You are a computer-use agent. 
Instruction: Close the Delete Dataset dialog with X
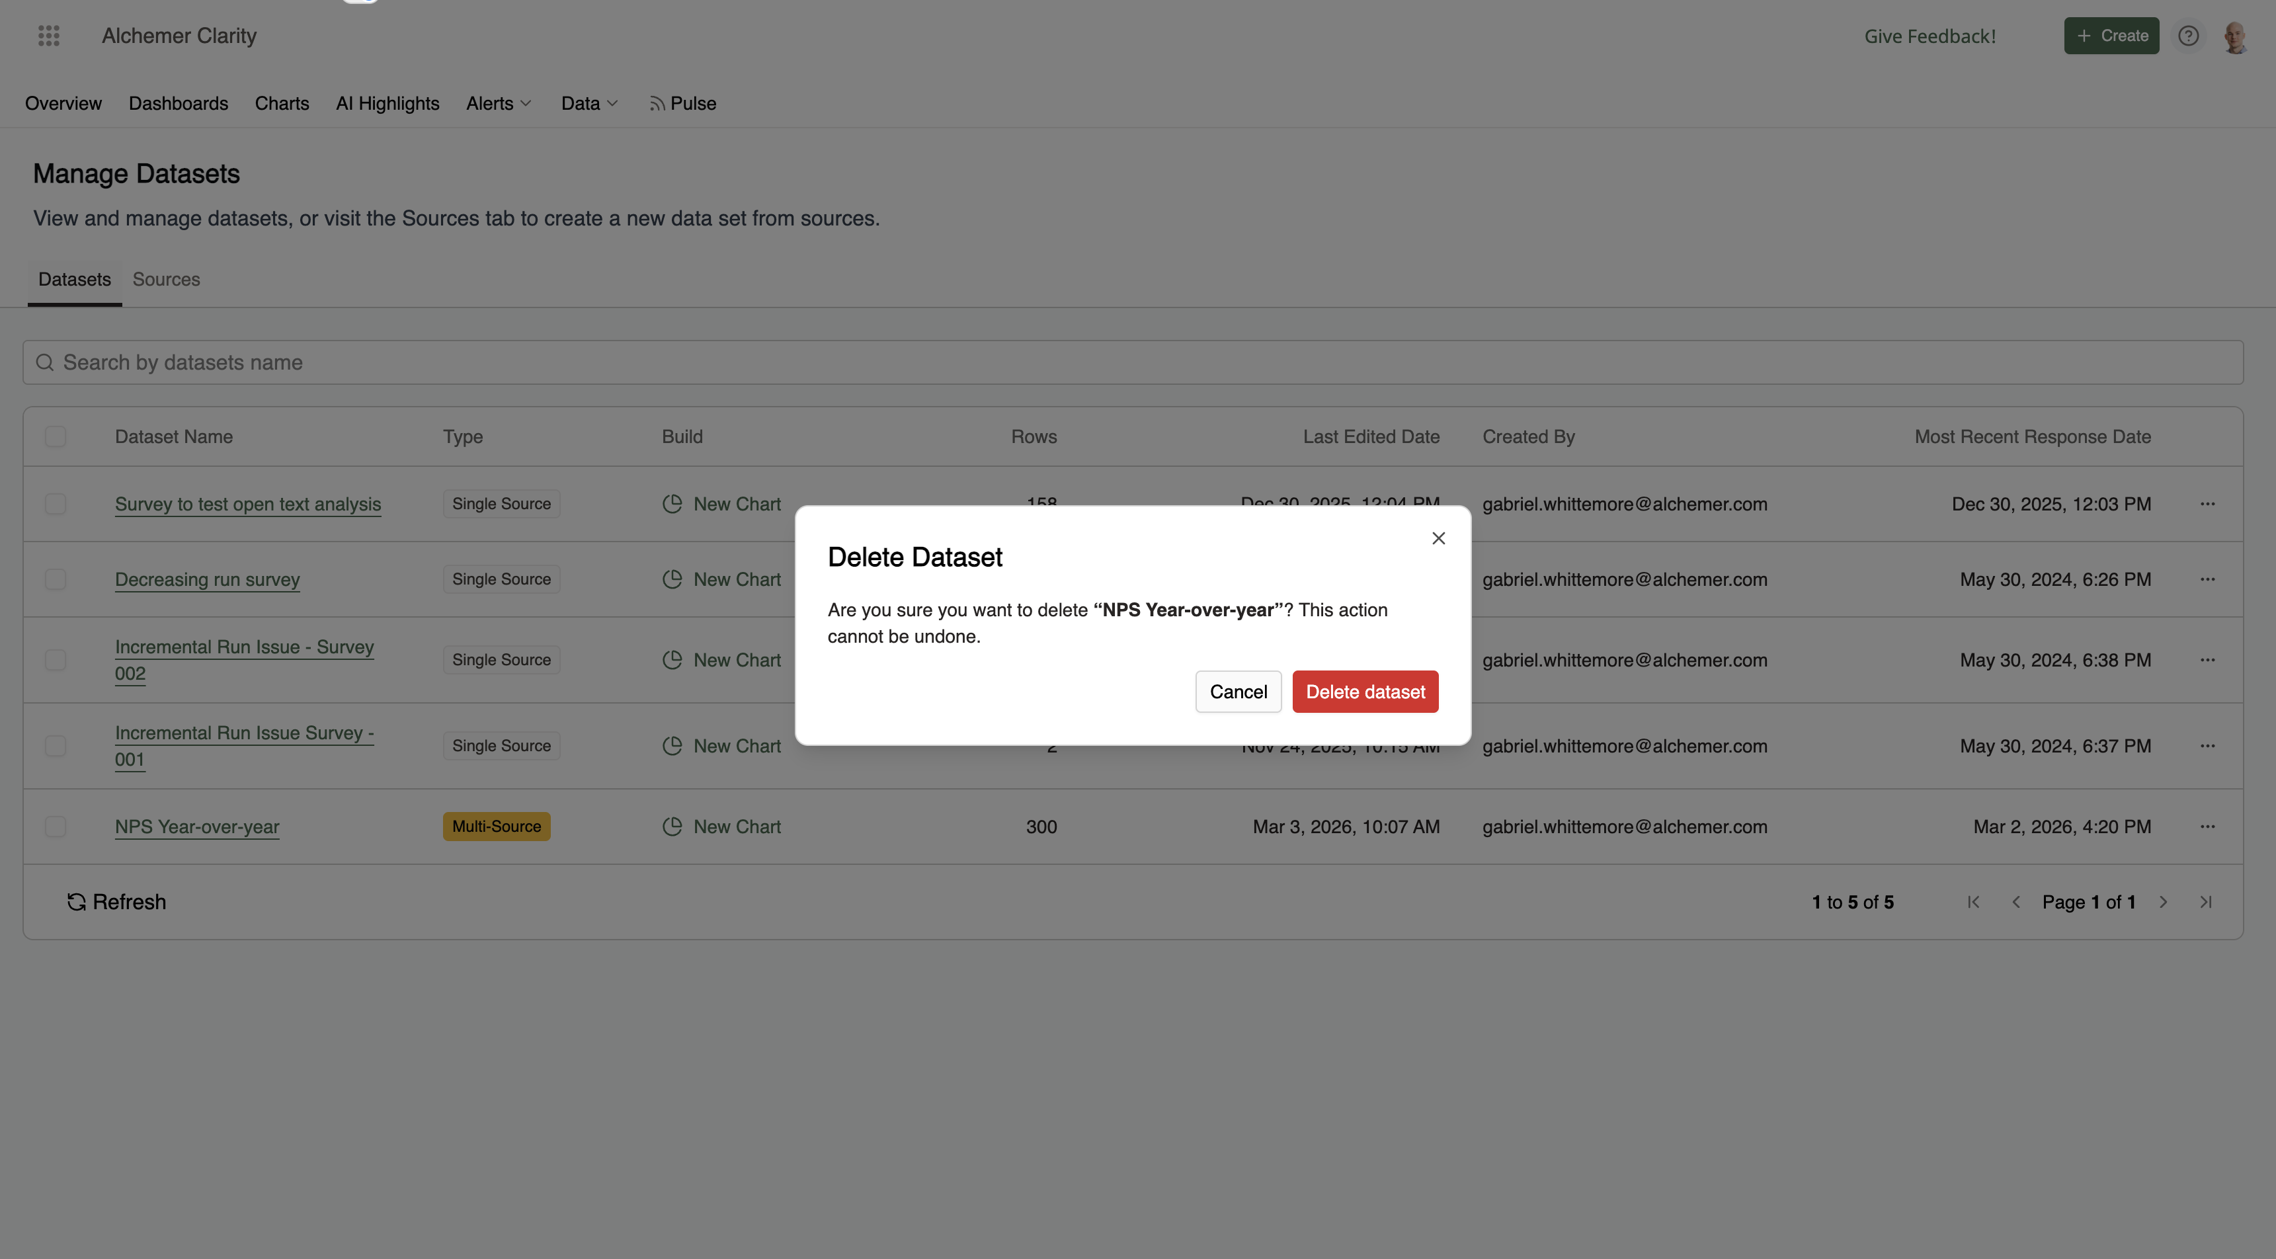[1438, 538]
